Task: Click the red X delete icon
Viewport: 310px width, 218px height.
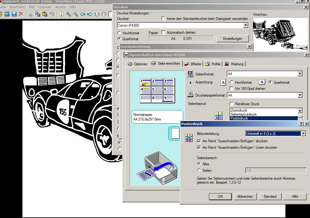Action: coord(21,14)
